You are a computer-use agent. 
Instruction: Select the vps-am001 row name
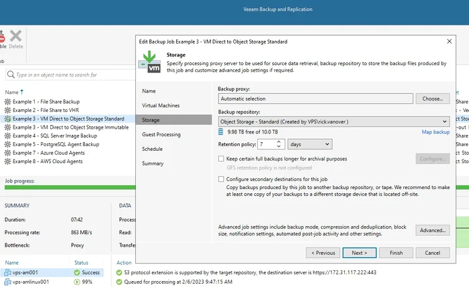(25, 272)
